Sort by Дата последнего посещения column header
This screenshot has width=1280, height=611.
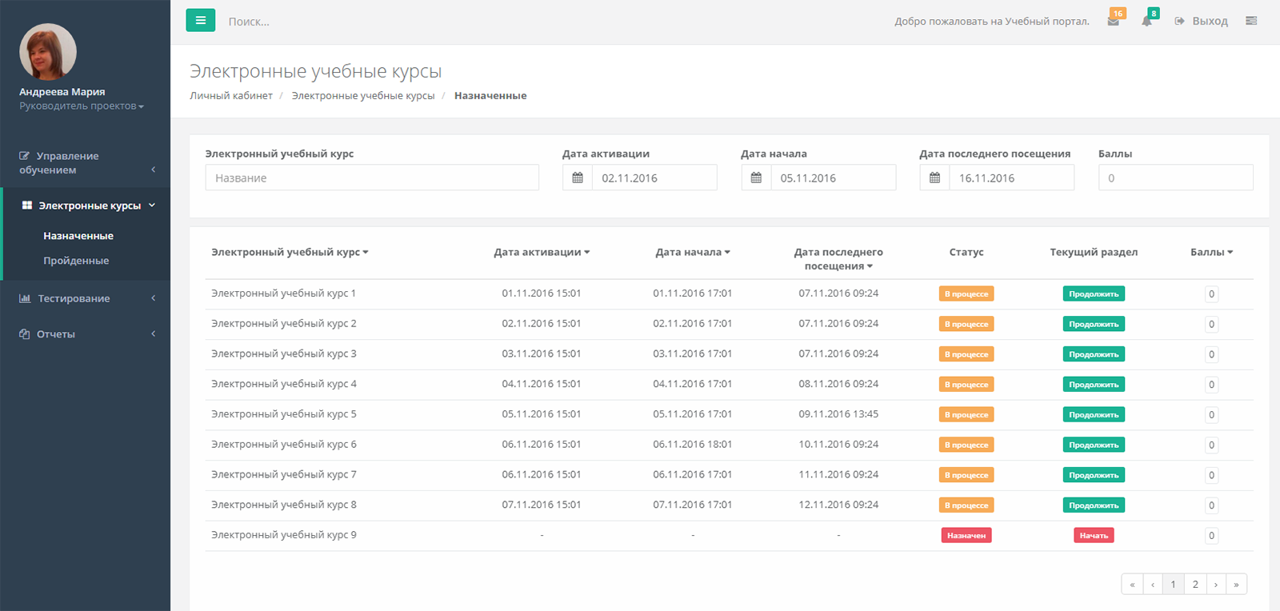point(838,259)
